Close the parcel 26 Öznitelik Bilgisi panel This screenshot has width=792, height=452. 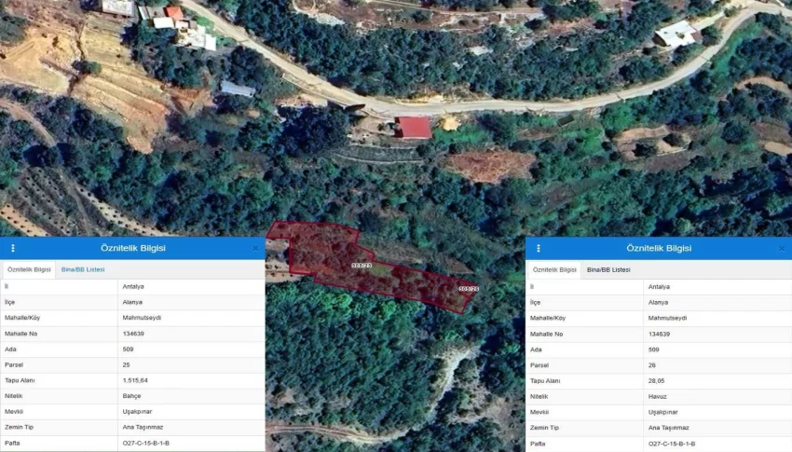tap(782, 248)
